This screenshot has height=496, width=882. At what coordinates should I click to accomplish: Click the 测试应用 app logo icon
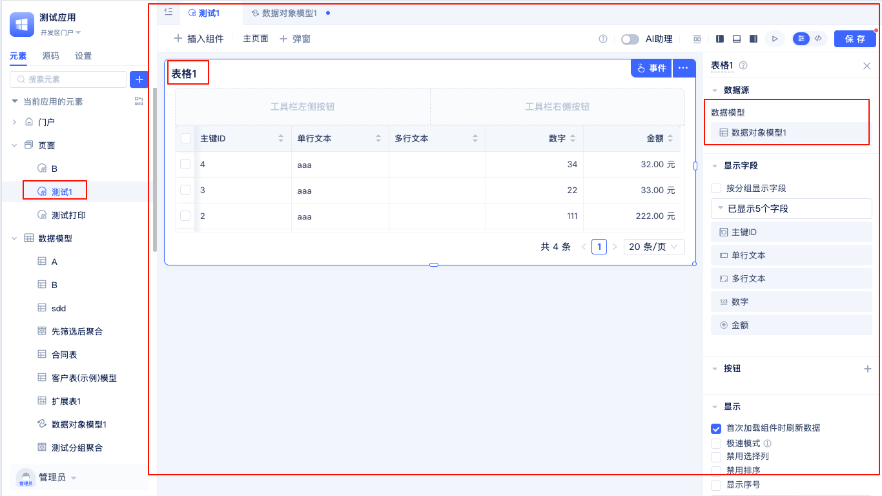[x=22, y=25]
